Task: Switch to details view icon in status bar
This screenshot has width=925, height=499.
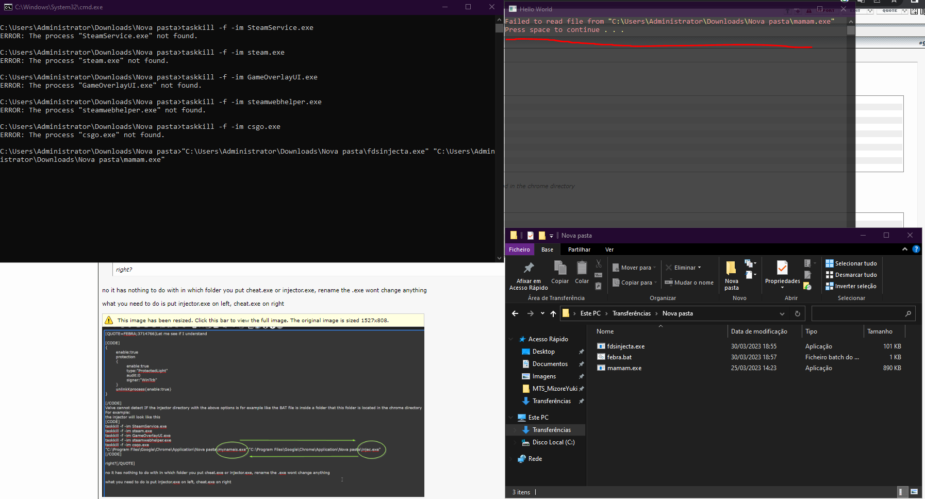Action: [x=902, y=492]
